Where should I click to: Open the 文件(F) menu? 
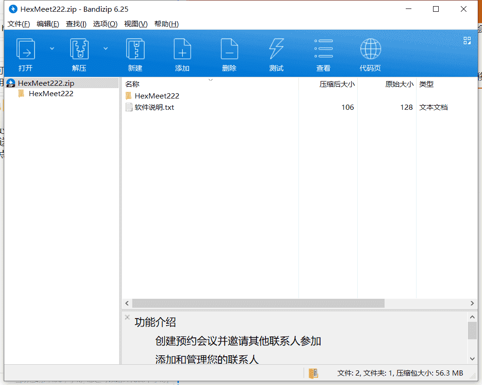click(18, 24)
